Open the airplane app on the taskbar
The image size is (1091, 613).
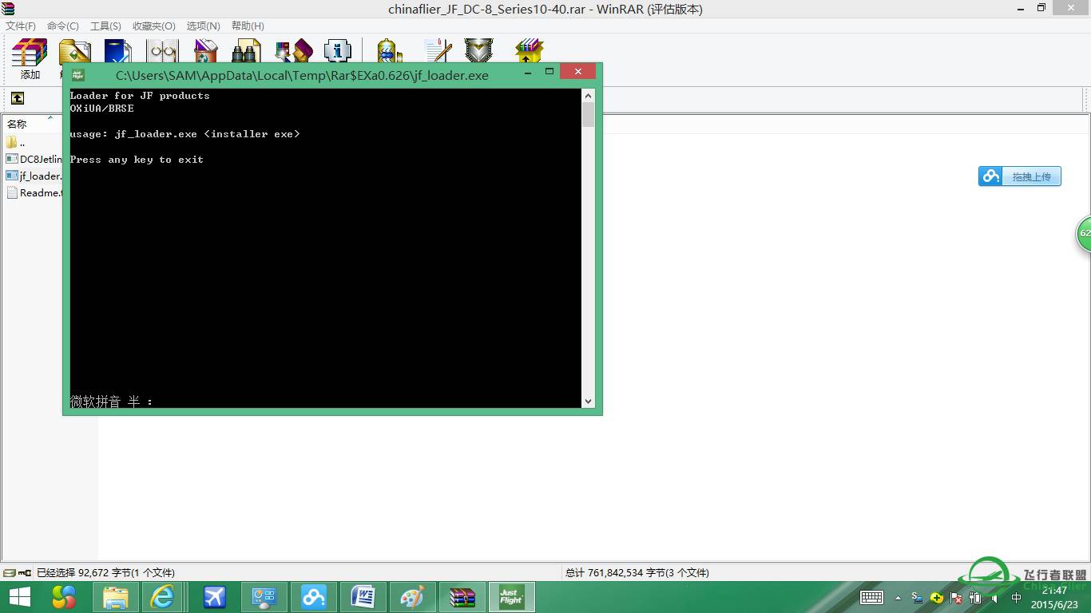pos(214,597)
